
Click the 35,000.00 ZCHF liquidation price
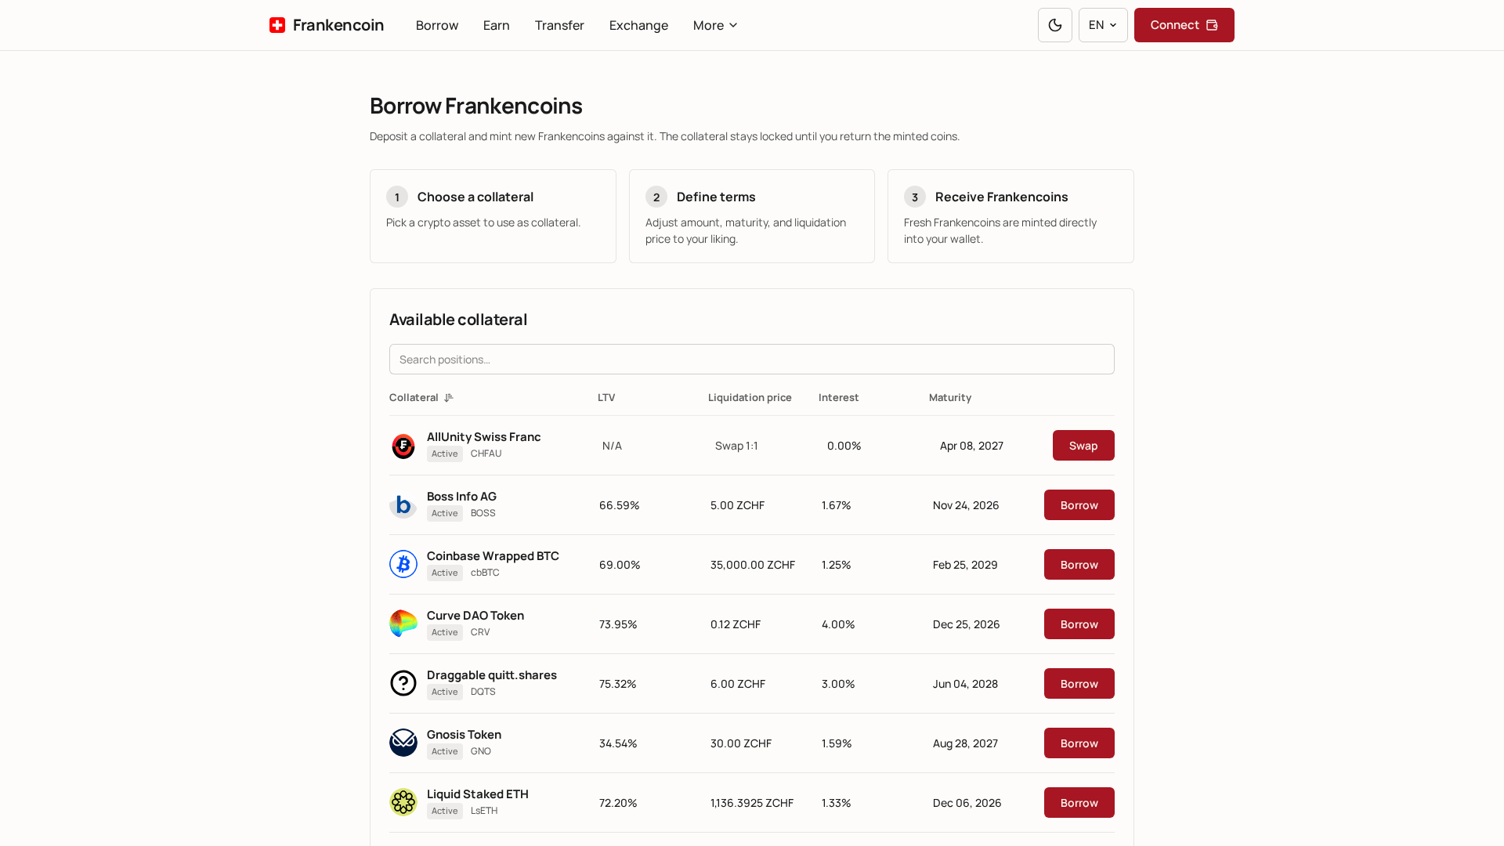pyautogui.click(x=753, y=565)
